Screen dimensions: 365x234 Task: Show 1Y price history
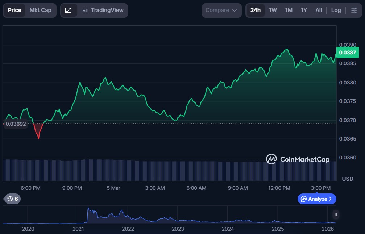point(304,10)
